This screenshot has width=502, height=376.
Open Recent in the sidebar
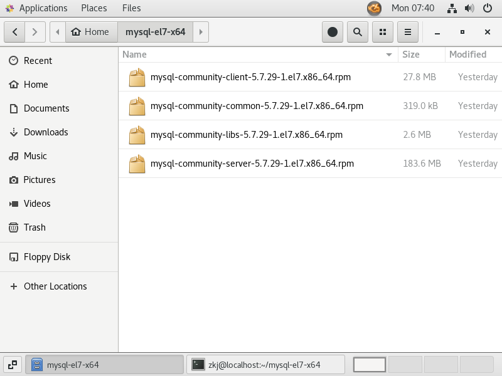point(59,61)
